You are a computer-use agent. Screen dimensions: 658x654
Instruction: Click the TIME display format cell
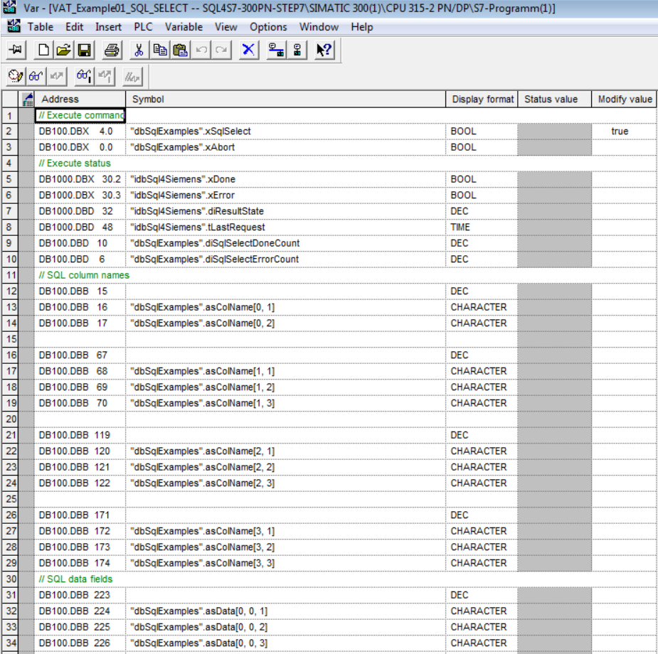482,227
